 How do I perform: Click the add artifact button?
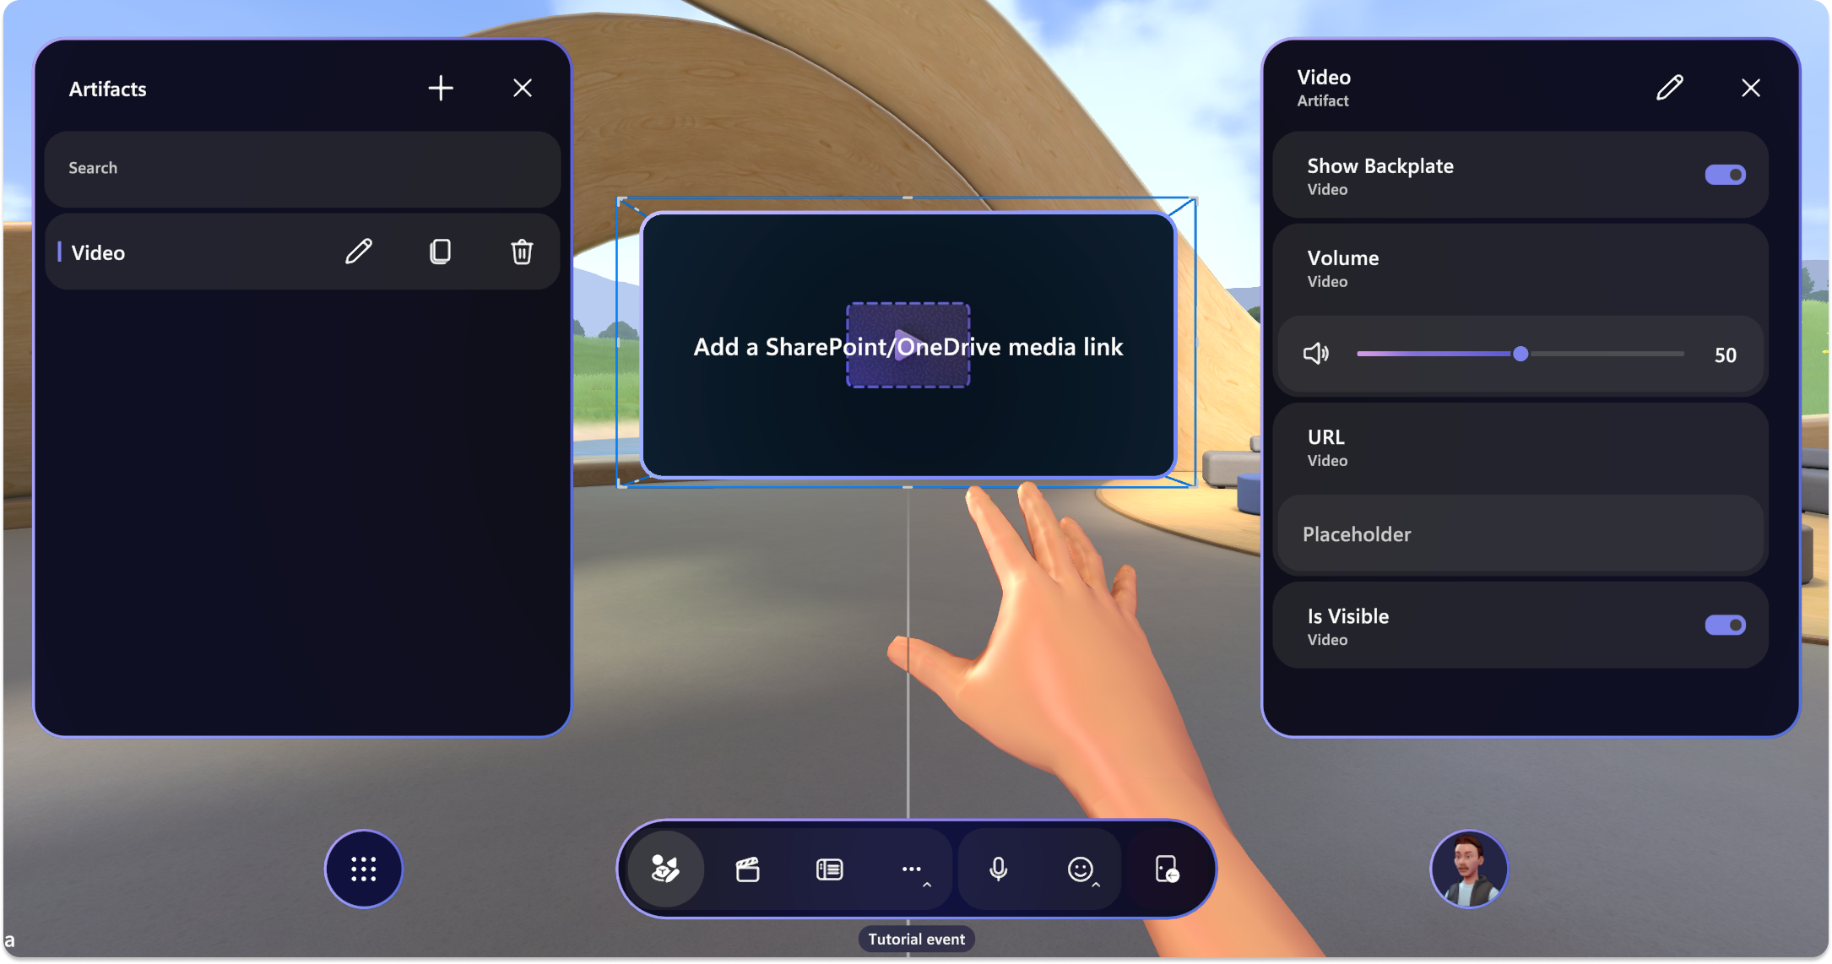coord(440,87)
